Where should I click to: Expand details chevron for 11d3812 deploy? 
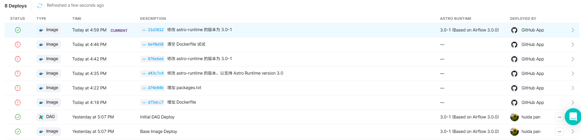tap(573, 30)
